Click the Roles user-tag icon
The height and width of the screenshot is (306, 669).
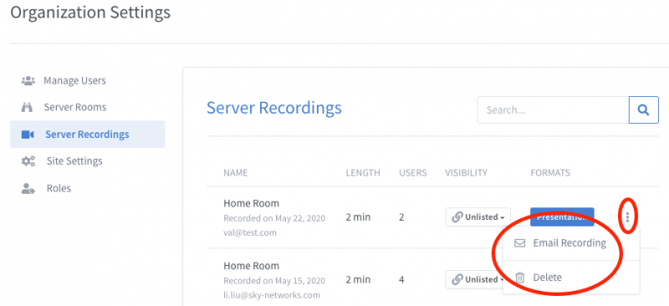(x=28, y=188)
